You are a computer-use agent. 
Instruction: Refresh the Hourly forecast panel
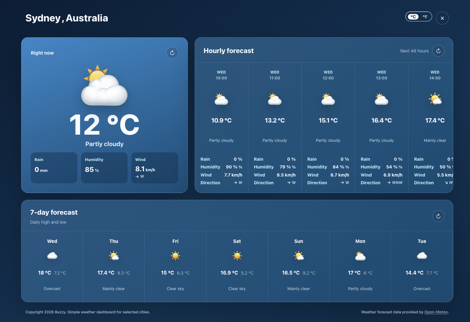pos(438,51)
